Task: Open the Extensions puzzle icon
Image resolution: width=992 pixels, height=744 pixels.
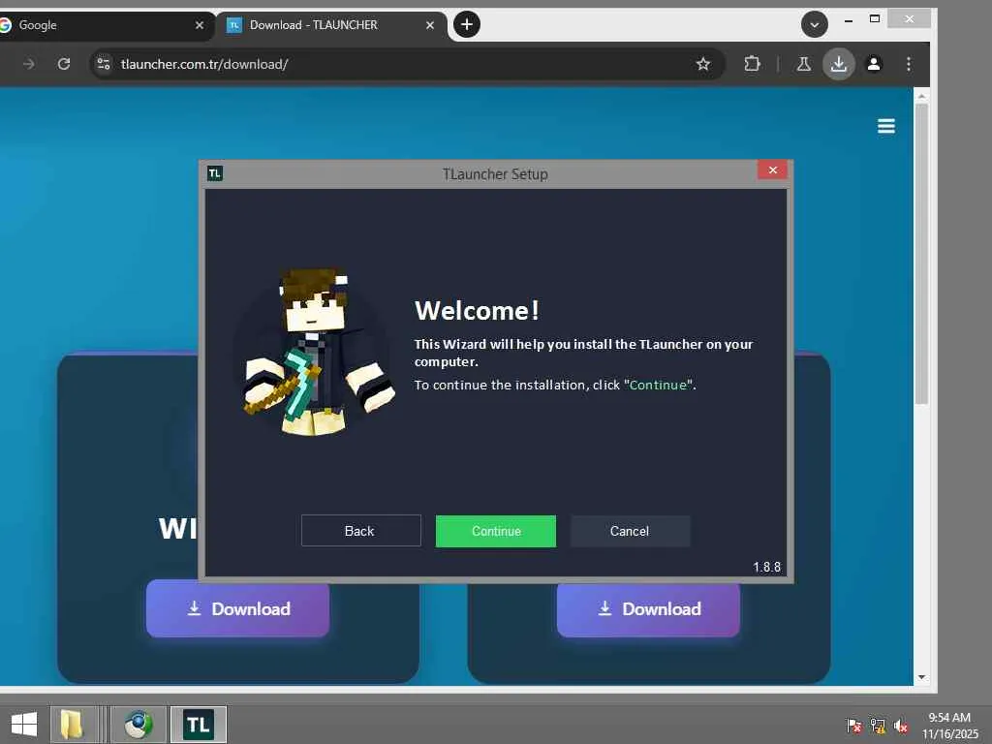Action: [x=752, y=64]
